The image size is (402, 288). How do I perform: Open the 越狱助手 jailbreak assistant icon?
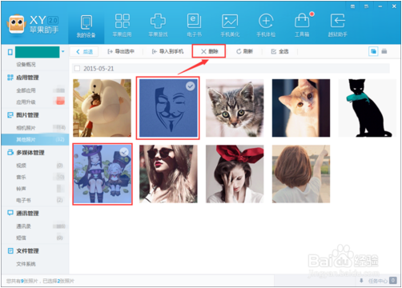[338, 21]
